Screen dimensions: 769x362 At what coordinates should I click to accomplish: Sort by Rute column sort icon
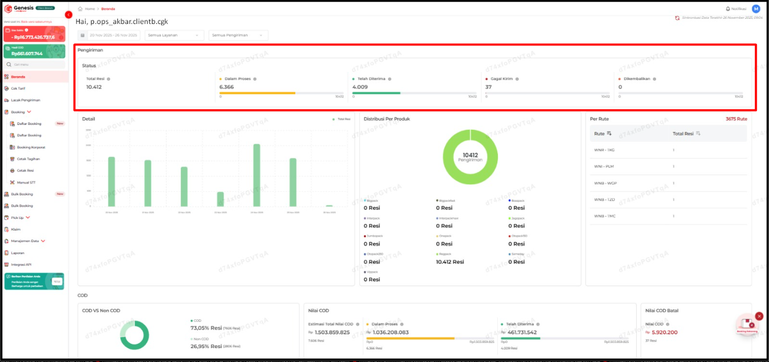tap(609, 133)
